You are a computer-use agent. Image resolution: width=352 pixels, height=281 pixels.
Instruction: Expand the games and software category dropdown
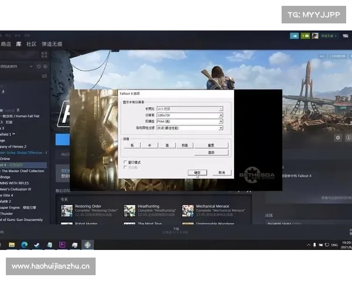31,66
